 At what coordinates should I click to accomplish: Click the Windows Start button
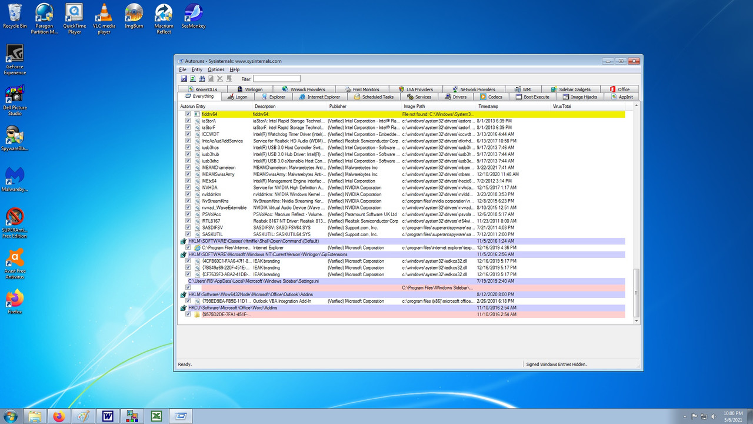[x=10, y=416]
